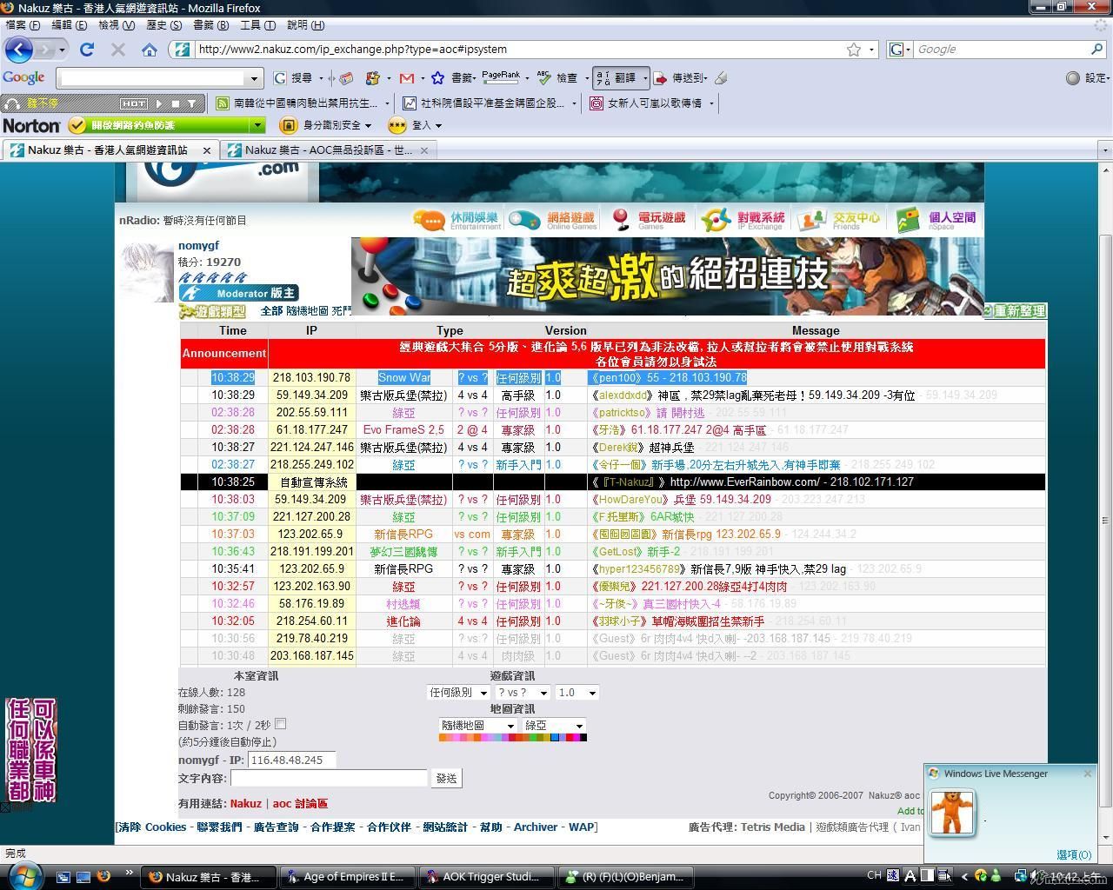Open the 書籤 (B) menu
Screen dimensions: 1113x890
point(211,25)
